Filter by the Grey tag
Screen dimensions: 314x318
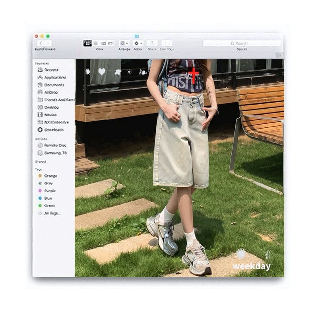[46, 183]
